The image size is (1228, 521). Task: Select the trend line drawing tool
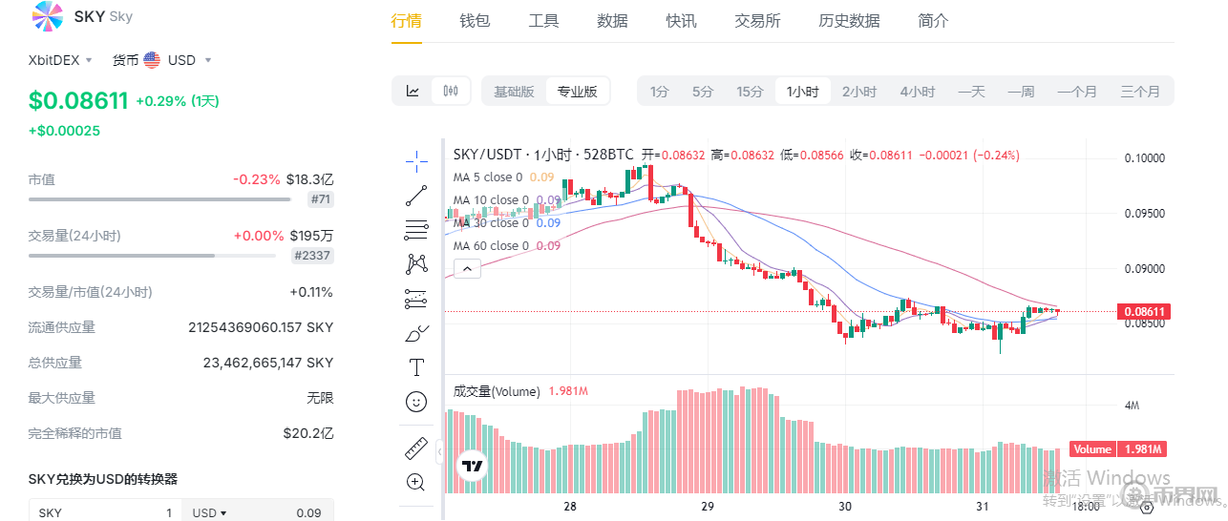click(x=416, y=196)
